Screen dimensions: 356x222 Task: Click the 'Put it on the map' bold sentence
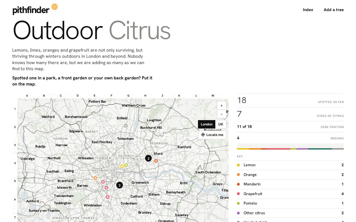(x=82, y=81)
